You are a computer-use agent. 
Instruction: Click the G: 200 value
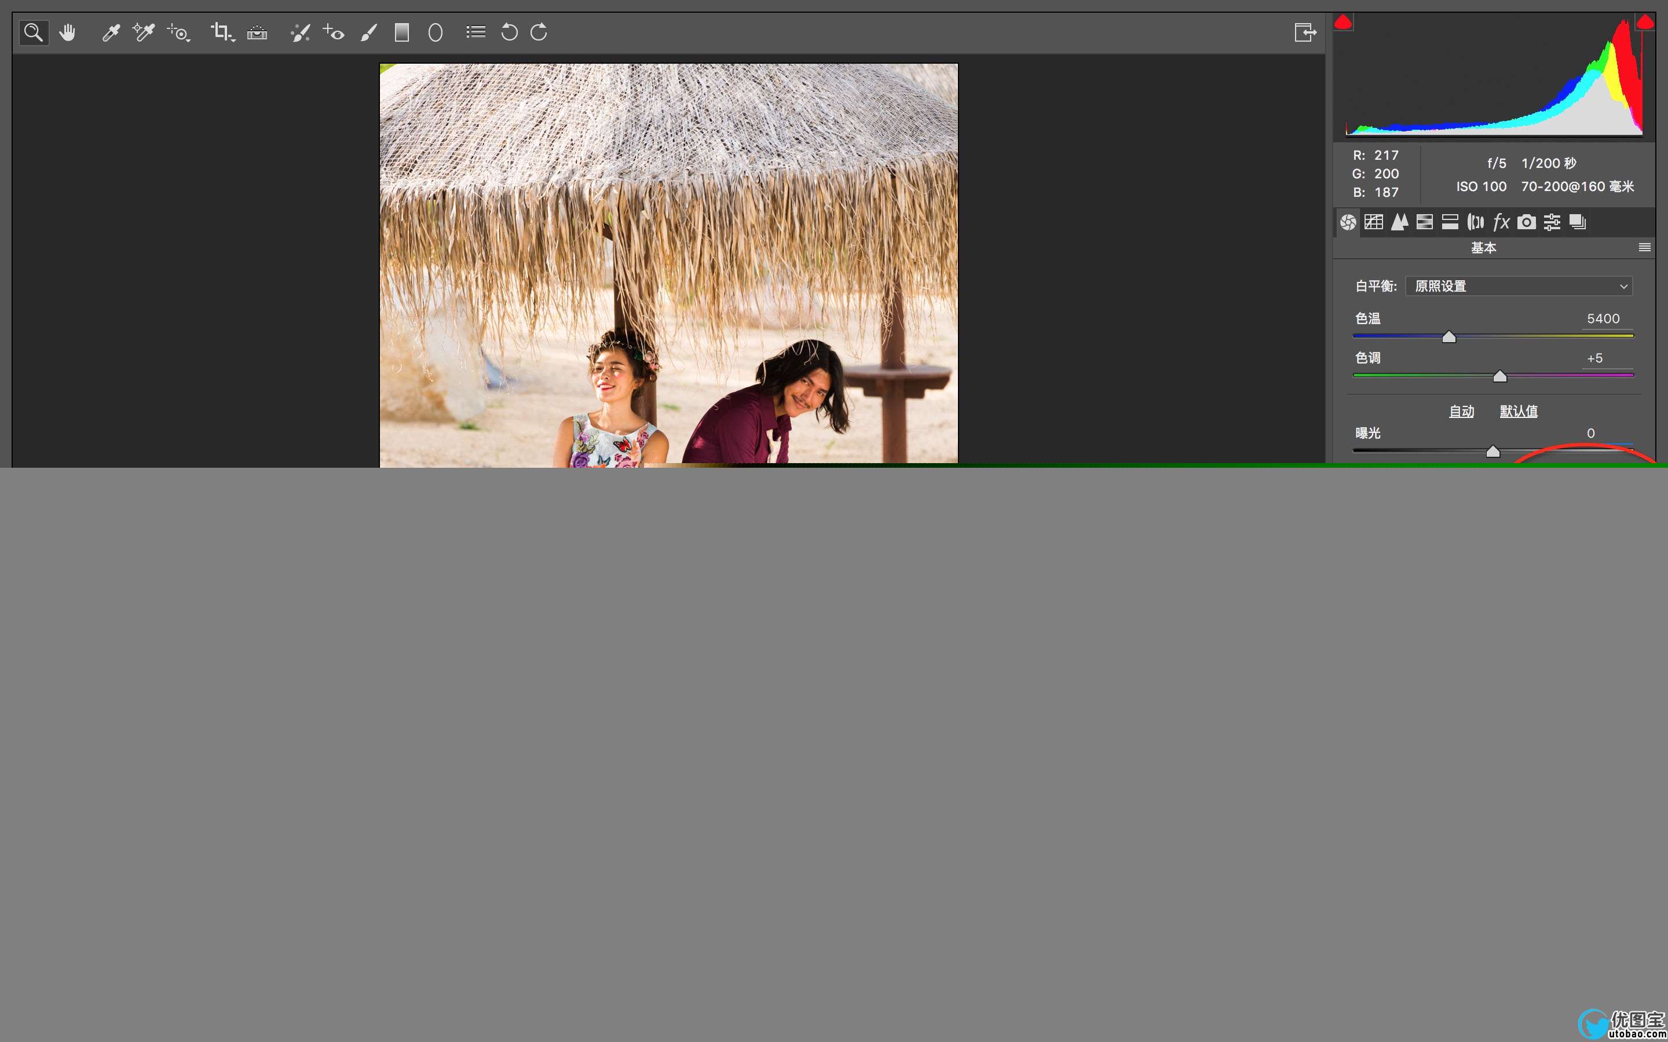tap(1375, 174)
